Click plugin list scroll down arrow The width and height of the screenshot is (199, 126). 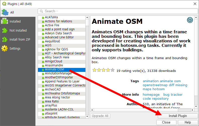pyautogui.click(x=87, y=116)
